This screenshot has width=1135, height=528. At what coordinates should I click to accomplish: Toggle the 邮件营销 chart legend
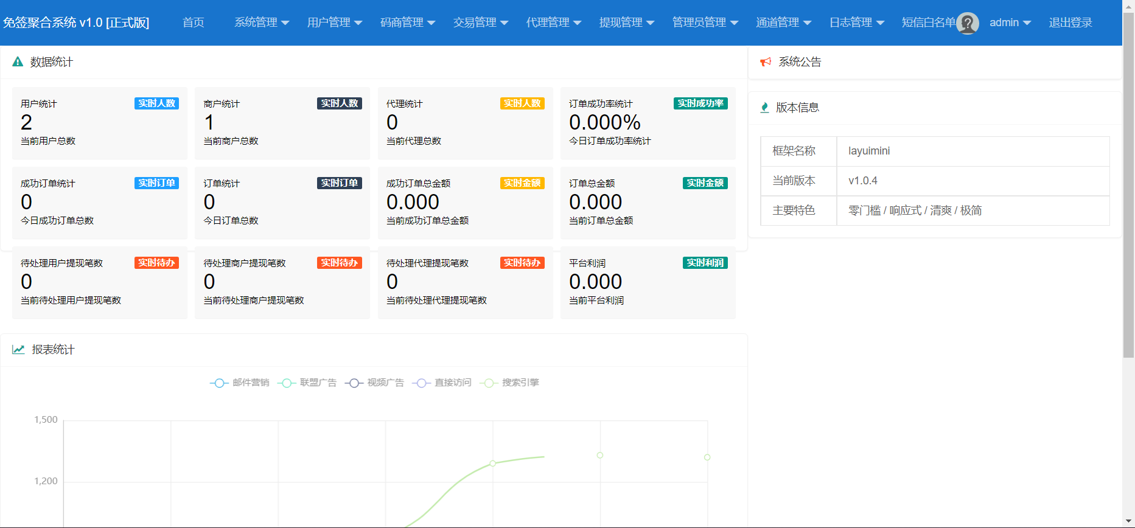coord(240,383)
